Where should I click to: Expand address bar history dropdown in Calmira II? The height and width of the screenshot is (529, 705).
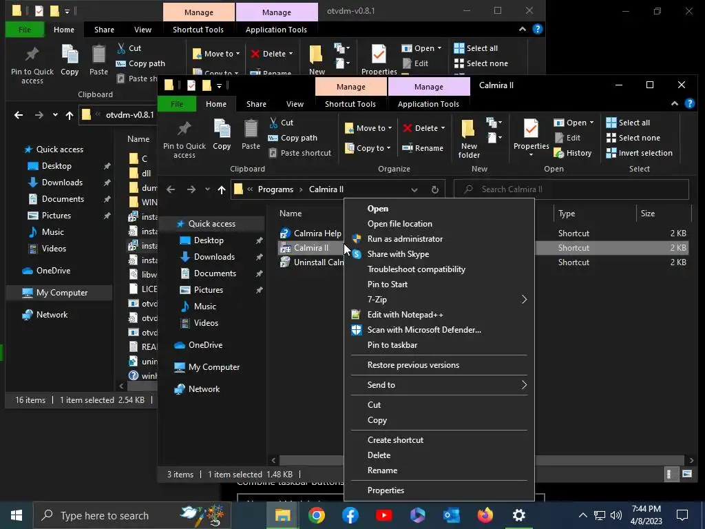pos(414,189)
